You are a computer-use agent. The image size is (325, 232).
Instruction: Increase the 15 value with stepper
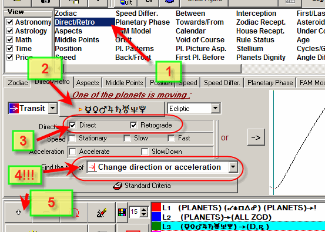[x=143, y=210]
